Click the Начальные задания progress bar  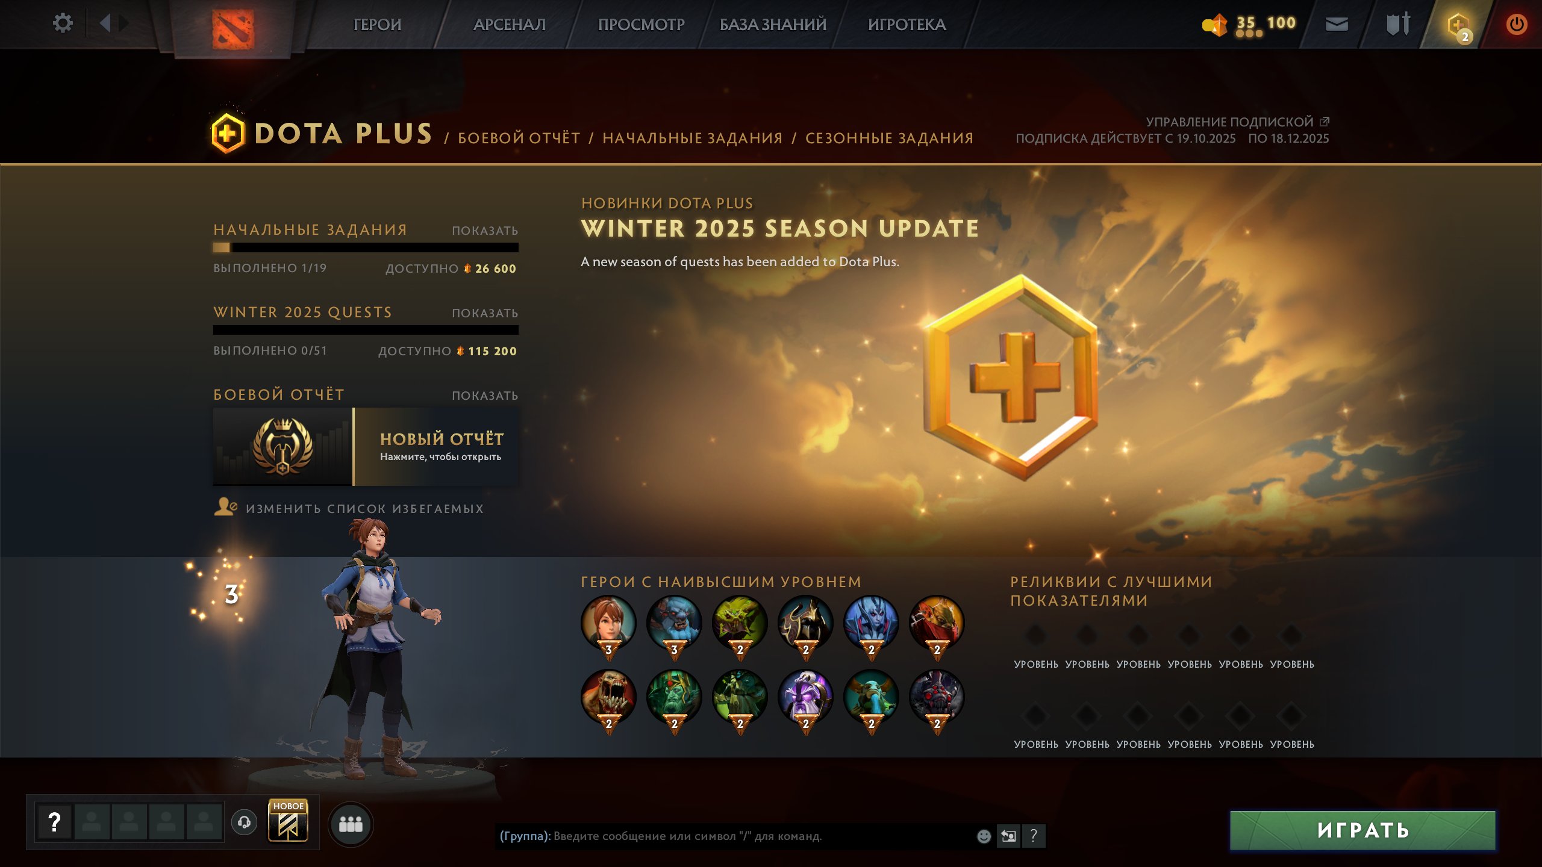coord(366,247)
